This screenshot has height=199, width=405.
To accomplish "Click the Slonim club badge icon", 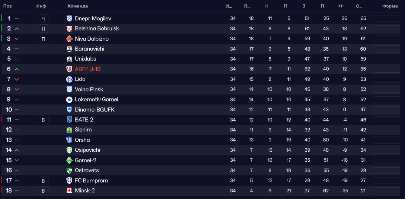I will (x=69, y=130).
